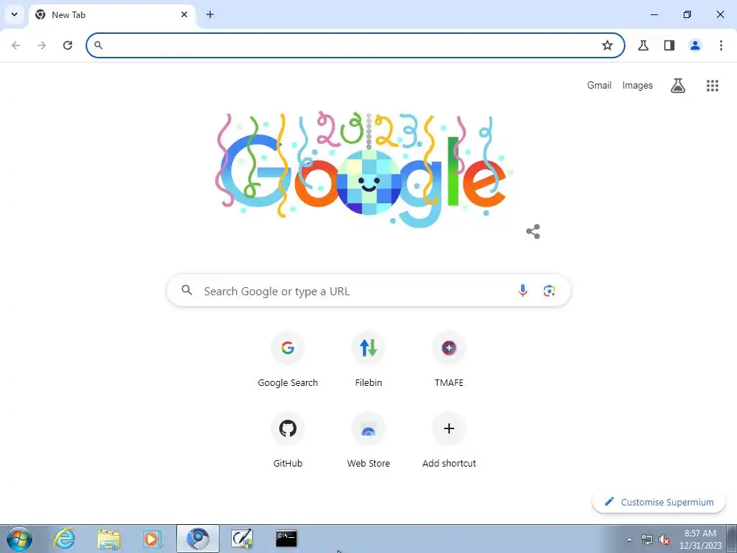
Task: Open the Gmail link
Action: 600,85
